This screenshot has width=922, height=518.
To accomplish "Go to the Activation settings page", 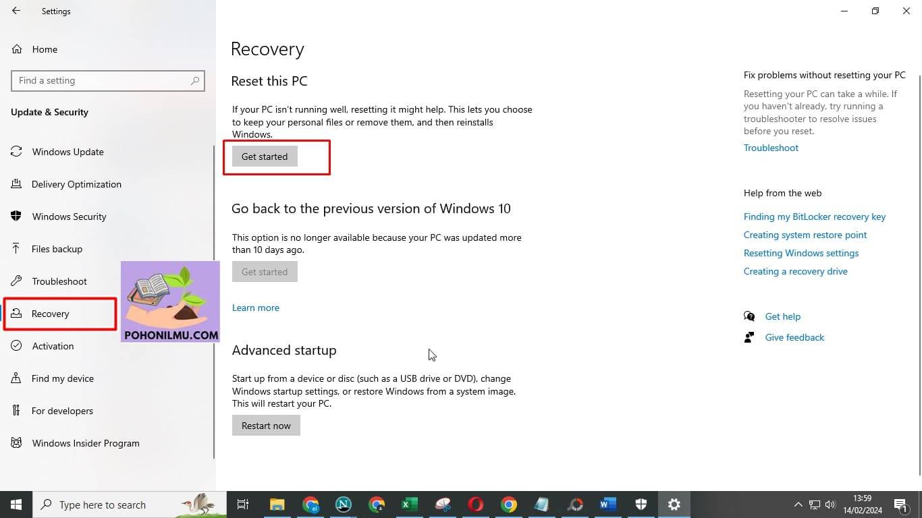I will [53, 346].
